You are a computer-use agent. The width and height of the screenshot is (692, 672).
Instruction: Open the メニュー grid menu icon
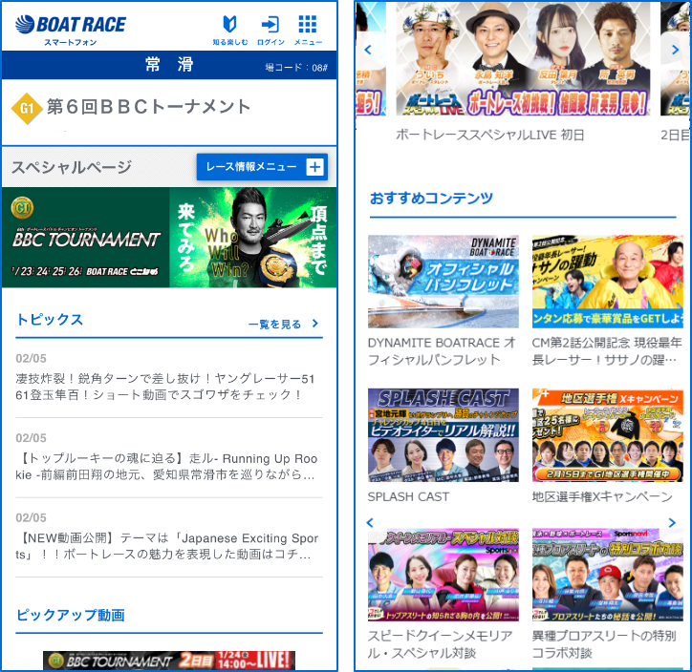(308, 28)
